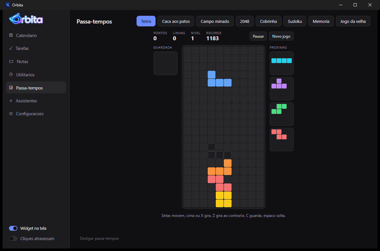
Task: Pause the Tetris game
Action: [258, 36]
